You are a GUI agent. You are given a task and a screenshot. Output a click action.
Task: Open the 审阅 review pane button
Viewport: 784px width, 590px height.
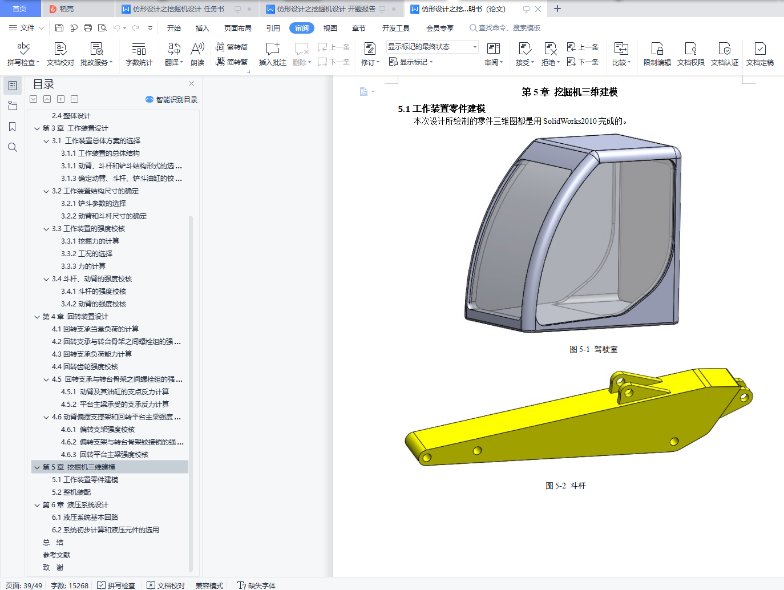pos(494,54)
